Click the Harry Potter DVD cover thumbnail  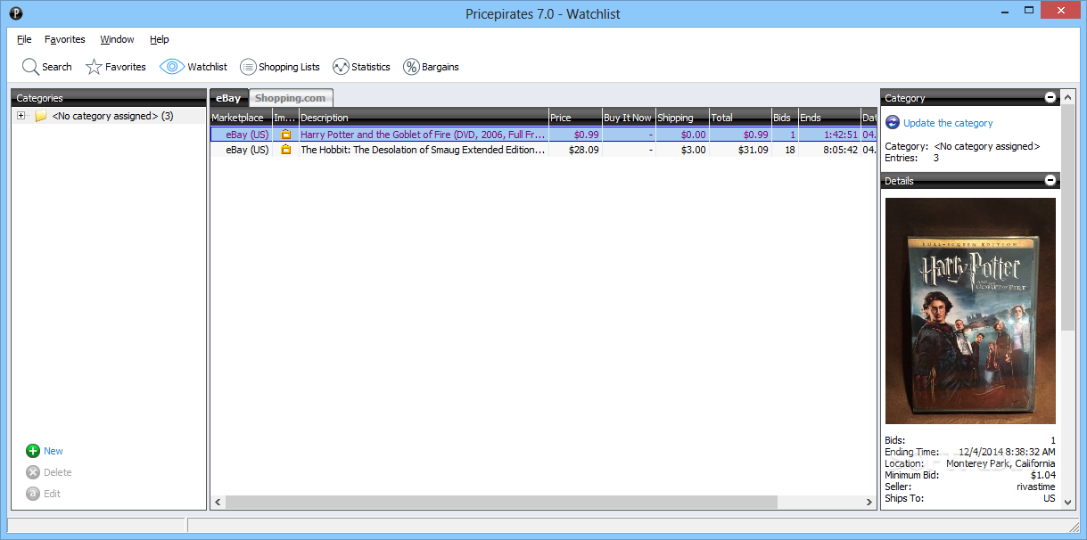point(970,311)
